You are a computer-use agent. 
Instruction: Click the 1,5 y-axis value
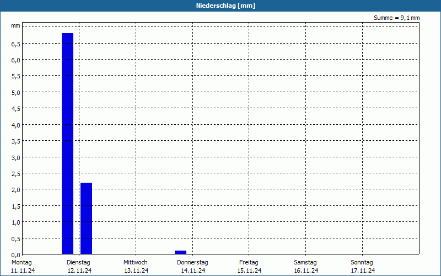pyautogui.click(x=16, y=206)
